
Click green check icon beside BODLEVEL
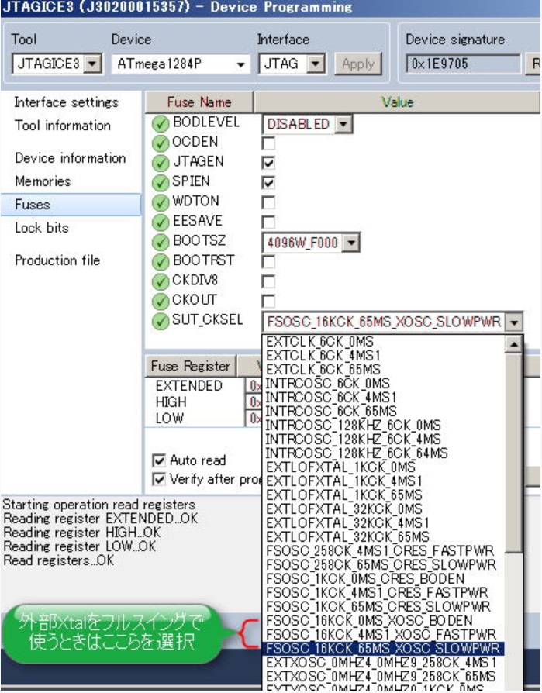(x=160, y=124)
